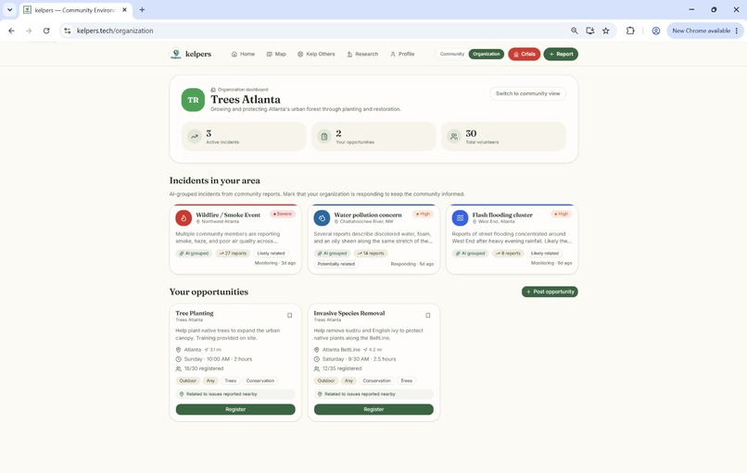
Task: Register for Invasive Species Removal
Action: tap(373, 409)
